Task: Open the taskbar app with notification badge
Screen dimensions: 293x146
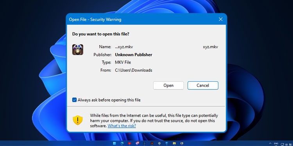Action: [x=138, y=143]
